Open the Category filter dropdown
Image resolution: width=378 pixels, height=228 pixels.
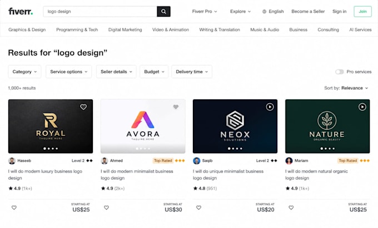point(24,72)
